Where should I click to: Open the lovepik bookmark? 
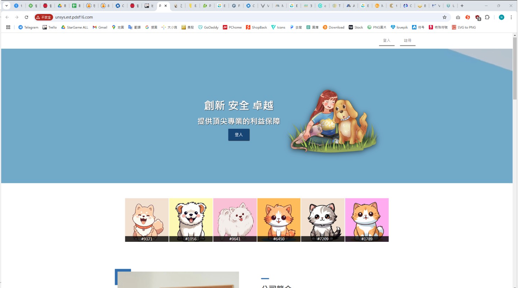(399, 27)
